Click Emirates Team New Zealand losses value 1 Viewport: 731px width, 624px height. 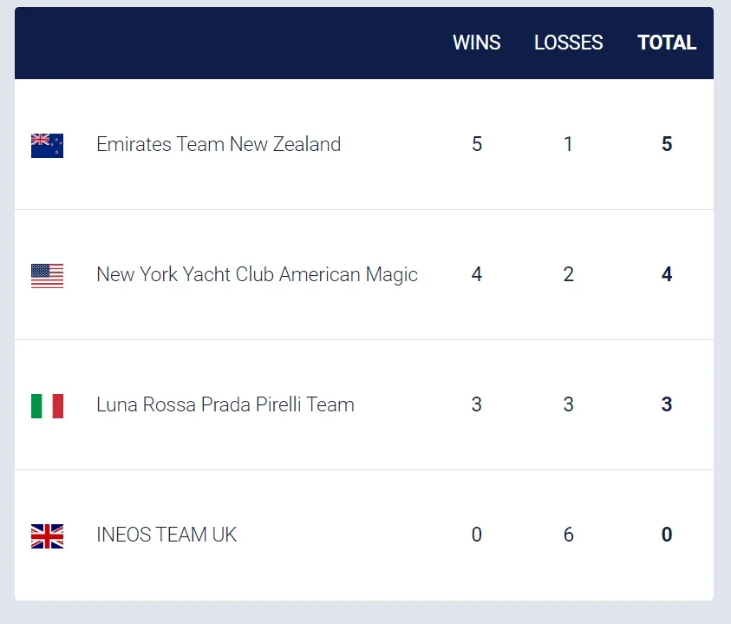click(x=568, y=144)
